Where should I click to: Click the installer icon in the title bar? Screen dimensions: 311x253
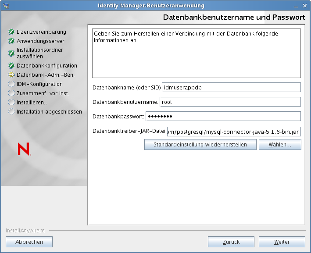pyautogui.click(x=6, y=6)
